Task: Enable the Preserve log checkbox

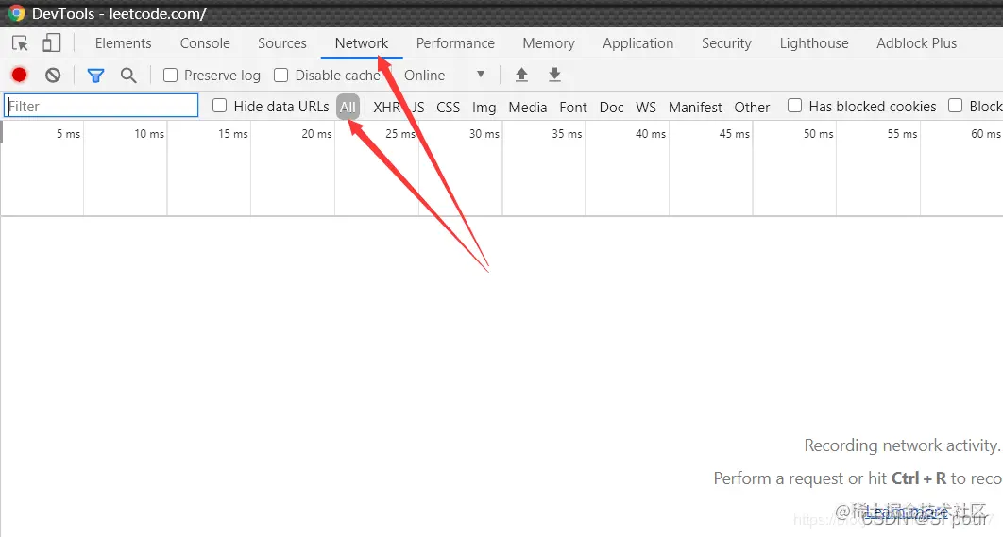Action: 170,76
